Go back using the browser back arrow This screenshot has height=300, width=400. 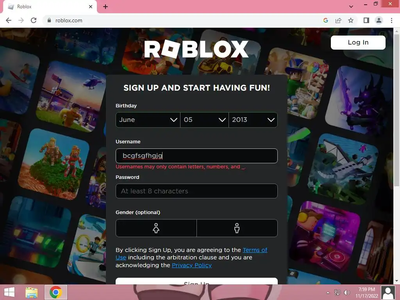9,20
